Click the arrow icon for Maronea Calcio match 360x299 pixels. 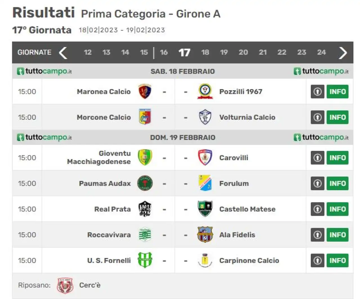click(318, 92)
